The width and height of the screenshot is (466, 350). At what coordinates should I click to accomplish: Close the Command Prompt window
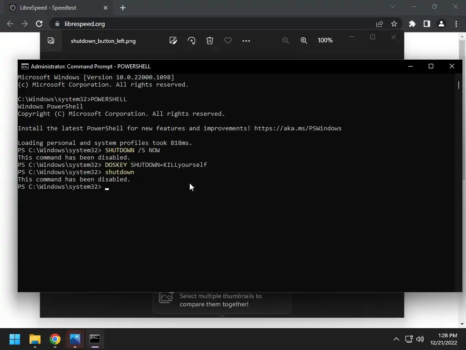point(452,67)
